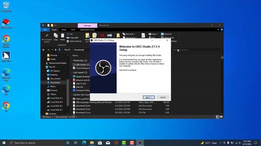Open Local Disk (F:) in navigation pane
Image resolution: width=261 pixels, height=146 pixels.
coord(55,110)
